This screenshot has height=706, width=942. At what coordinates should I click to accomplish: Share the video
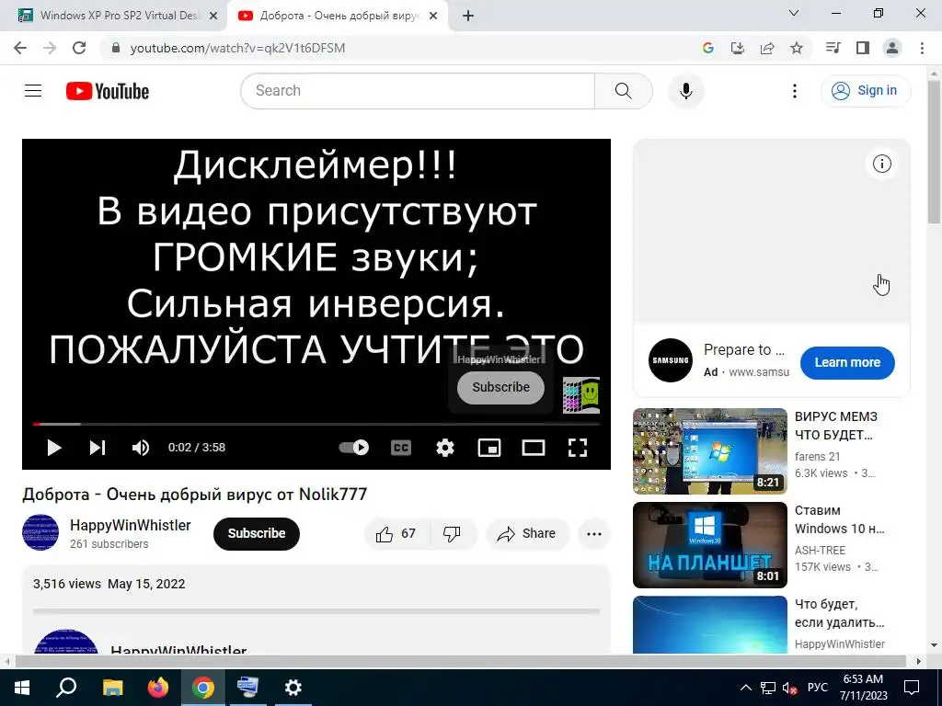point(527,534)
